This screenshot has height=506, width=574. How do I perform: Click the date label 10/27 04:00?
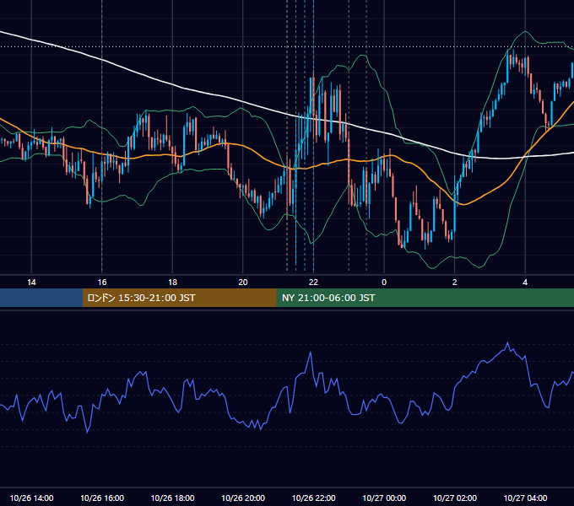tap(525, 498)
